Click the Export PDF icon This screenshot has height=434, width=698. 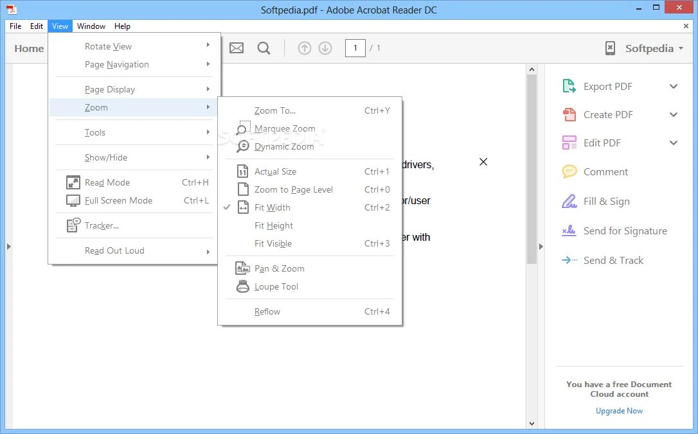[x=569, y=86]
